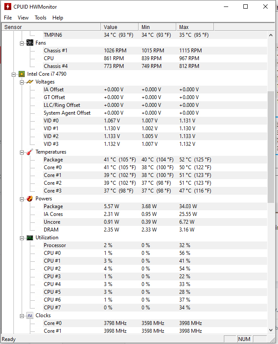Click the Utilization graph icon
This screenshot has height=344, width=278.
tap(30, 238)
